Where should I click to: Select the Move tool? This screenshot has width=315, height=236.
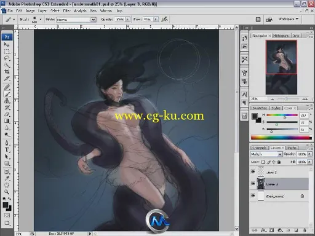click(7, 44)
